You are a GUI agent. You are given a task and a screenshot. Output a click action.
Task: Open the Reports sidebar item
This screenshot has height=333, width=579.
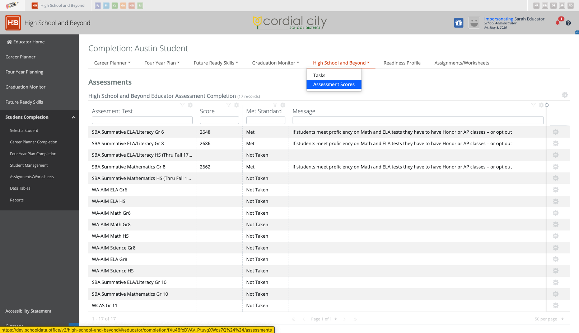pos(17,200)
